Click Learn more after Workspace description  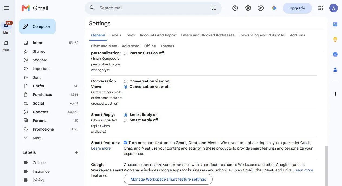[x=303, y=170]
